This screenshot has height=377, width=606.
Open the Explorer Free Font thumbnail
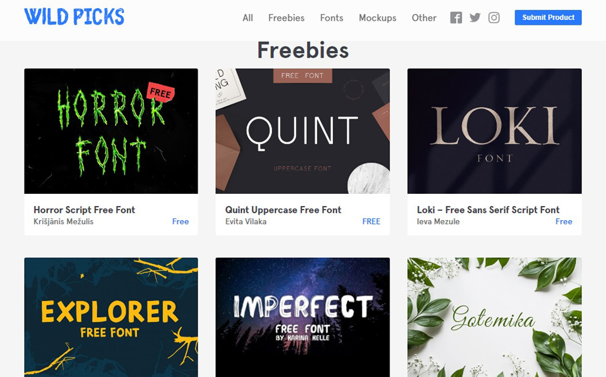click(111, 317)
